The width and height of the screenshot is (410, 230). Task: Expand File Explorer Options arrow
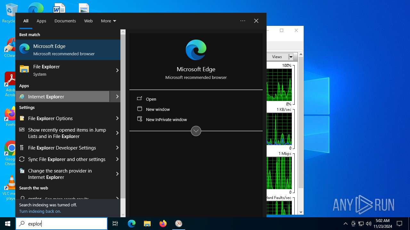117,118
